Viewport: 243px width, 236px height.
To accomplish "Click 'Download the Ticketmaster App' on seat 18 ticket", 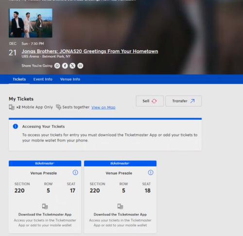I will click(x=120, y=215).
